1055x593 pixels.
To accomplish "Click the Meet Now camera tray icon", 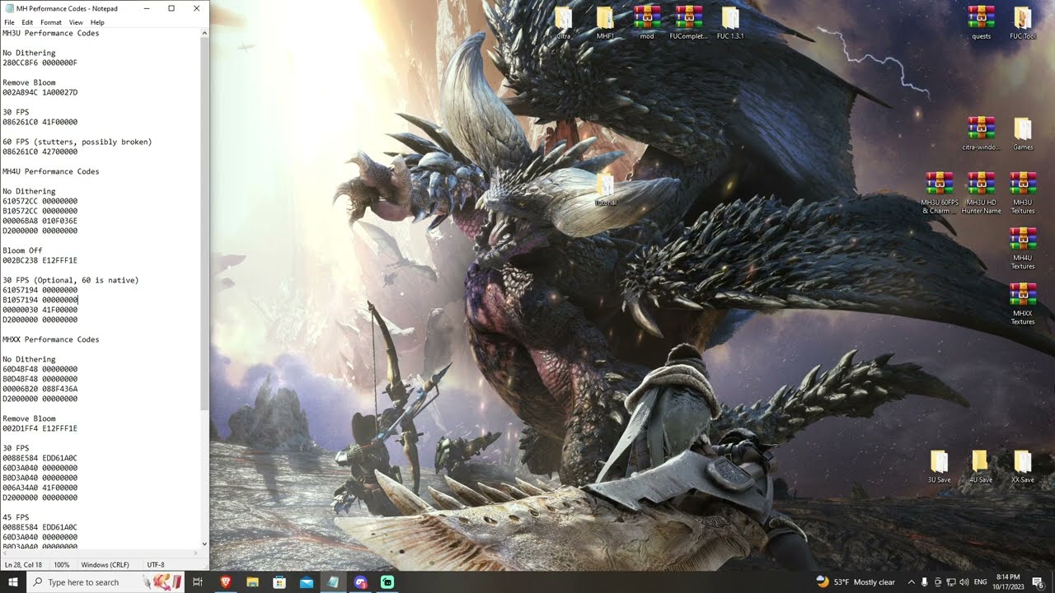I will point(938,582).
